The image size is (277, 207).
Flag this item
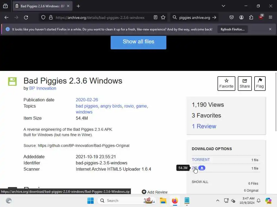pos(260,84)
